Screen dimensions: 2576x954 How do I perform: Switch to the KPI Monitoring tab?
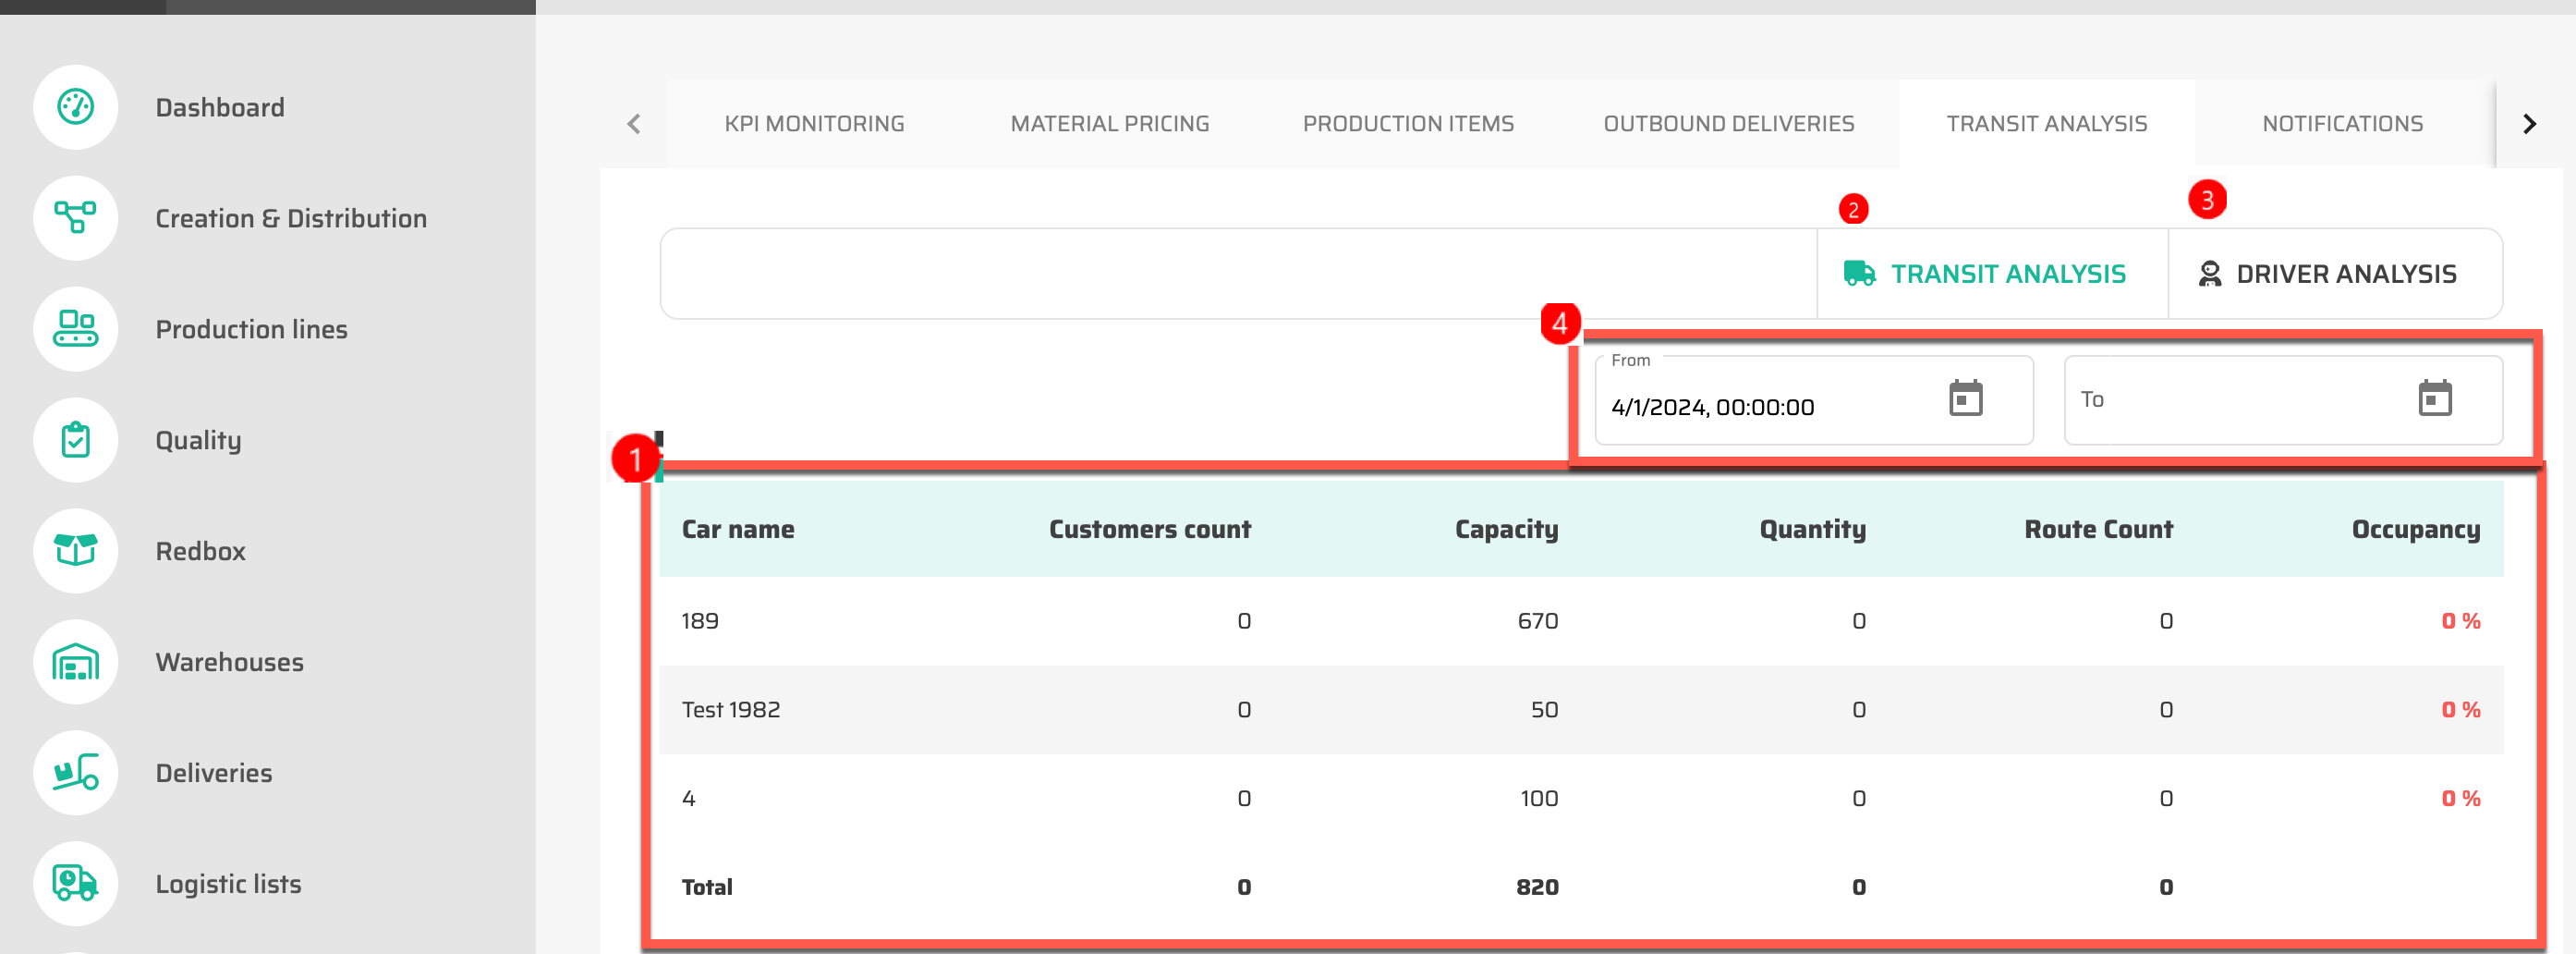814,124
